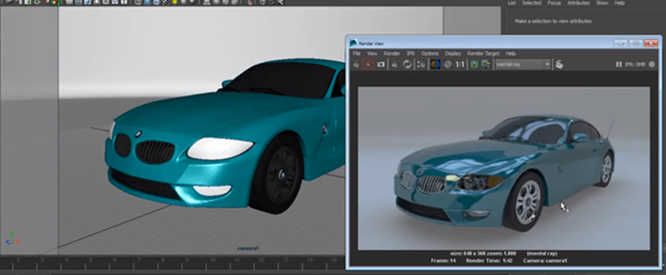Click the Render region icon with red border

(x=369, y=64)
